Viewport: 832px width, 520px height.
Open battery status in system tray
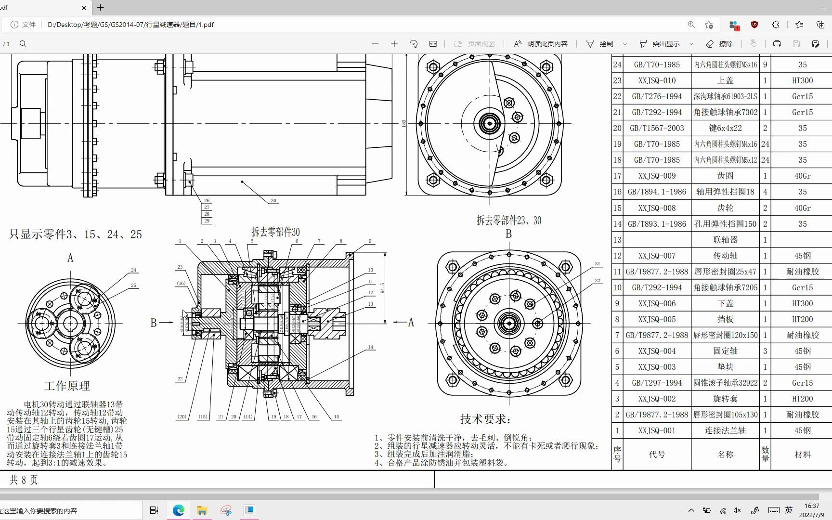point(706,510)
